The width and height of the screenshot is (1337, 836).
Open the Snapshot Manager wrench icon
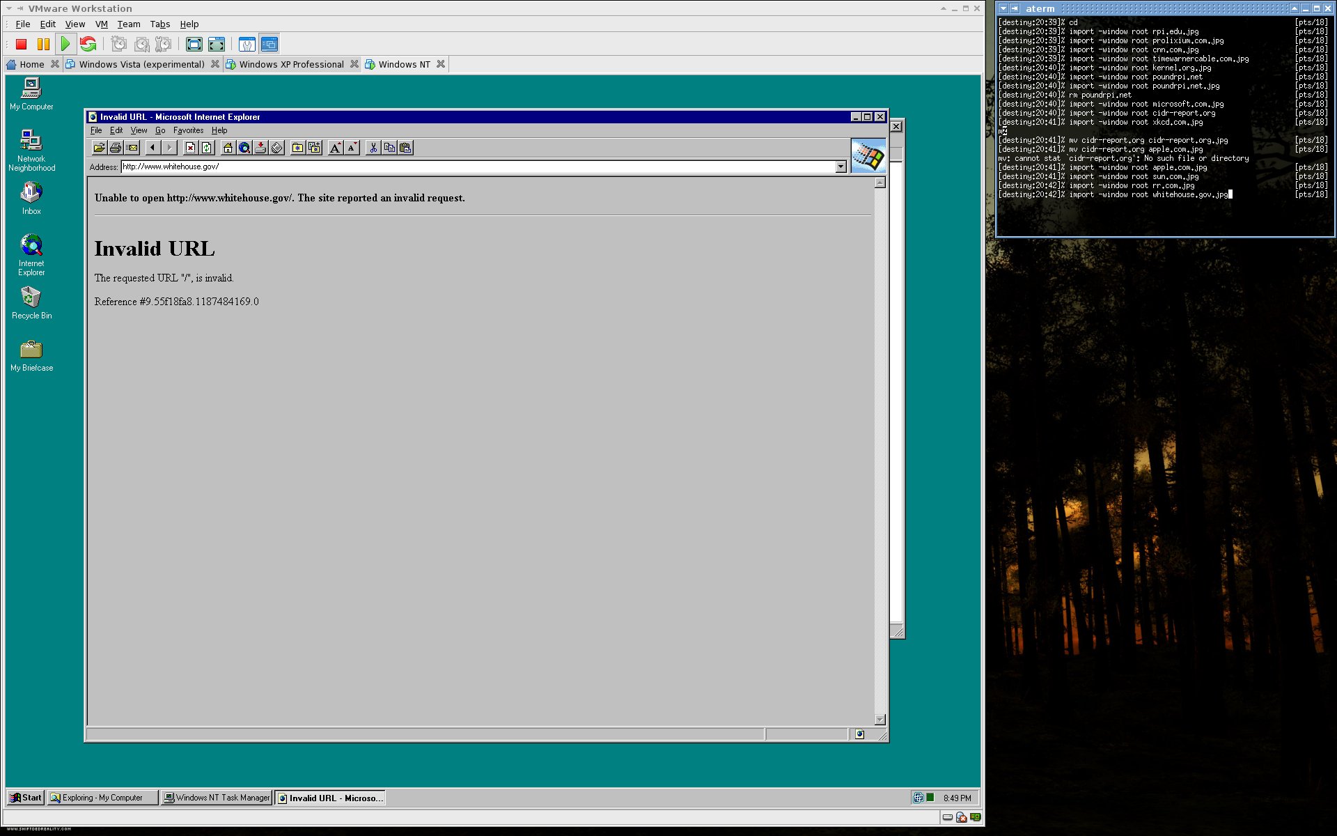[x=164, y=45]
